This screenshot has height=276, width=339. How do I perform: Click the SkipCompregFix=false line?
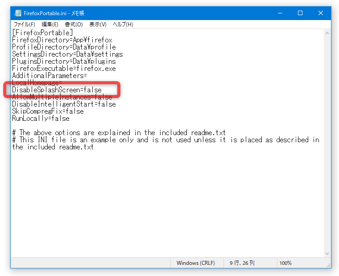[48, 111]
